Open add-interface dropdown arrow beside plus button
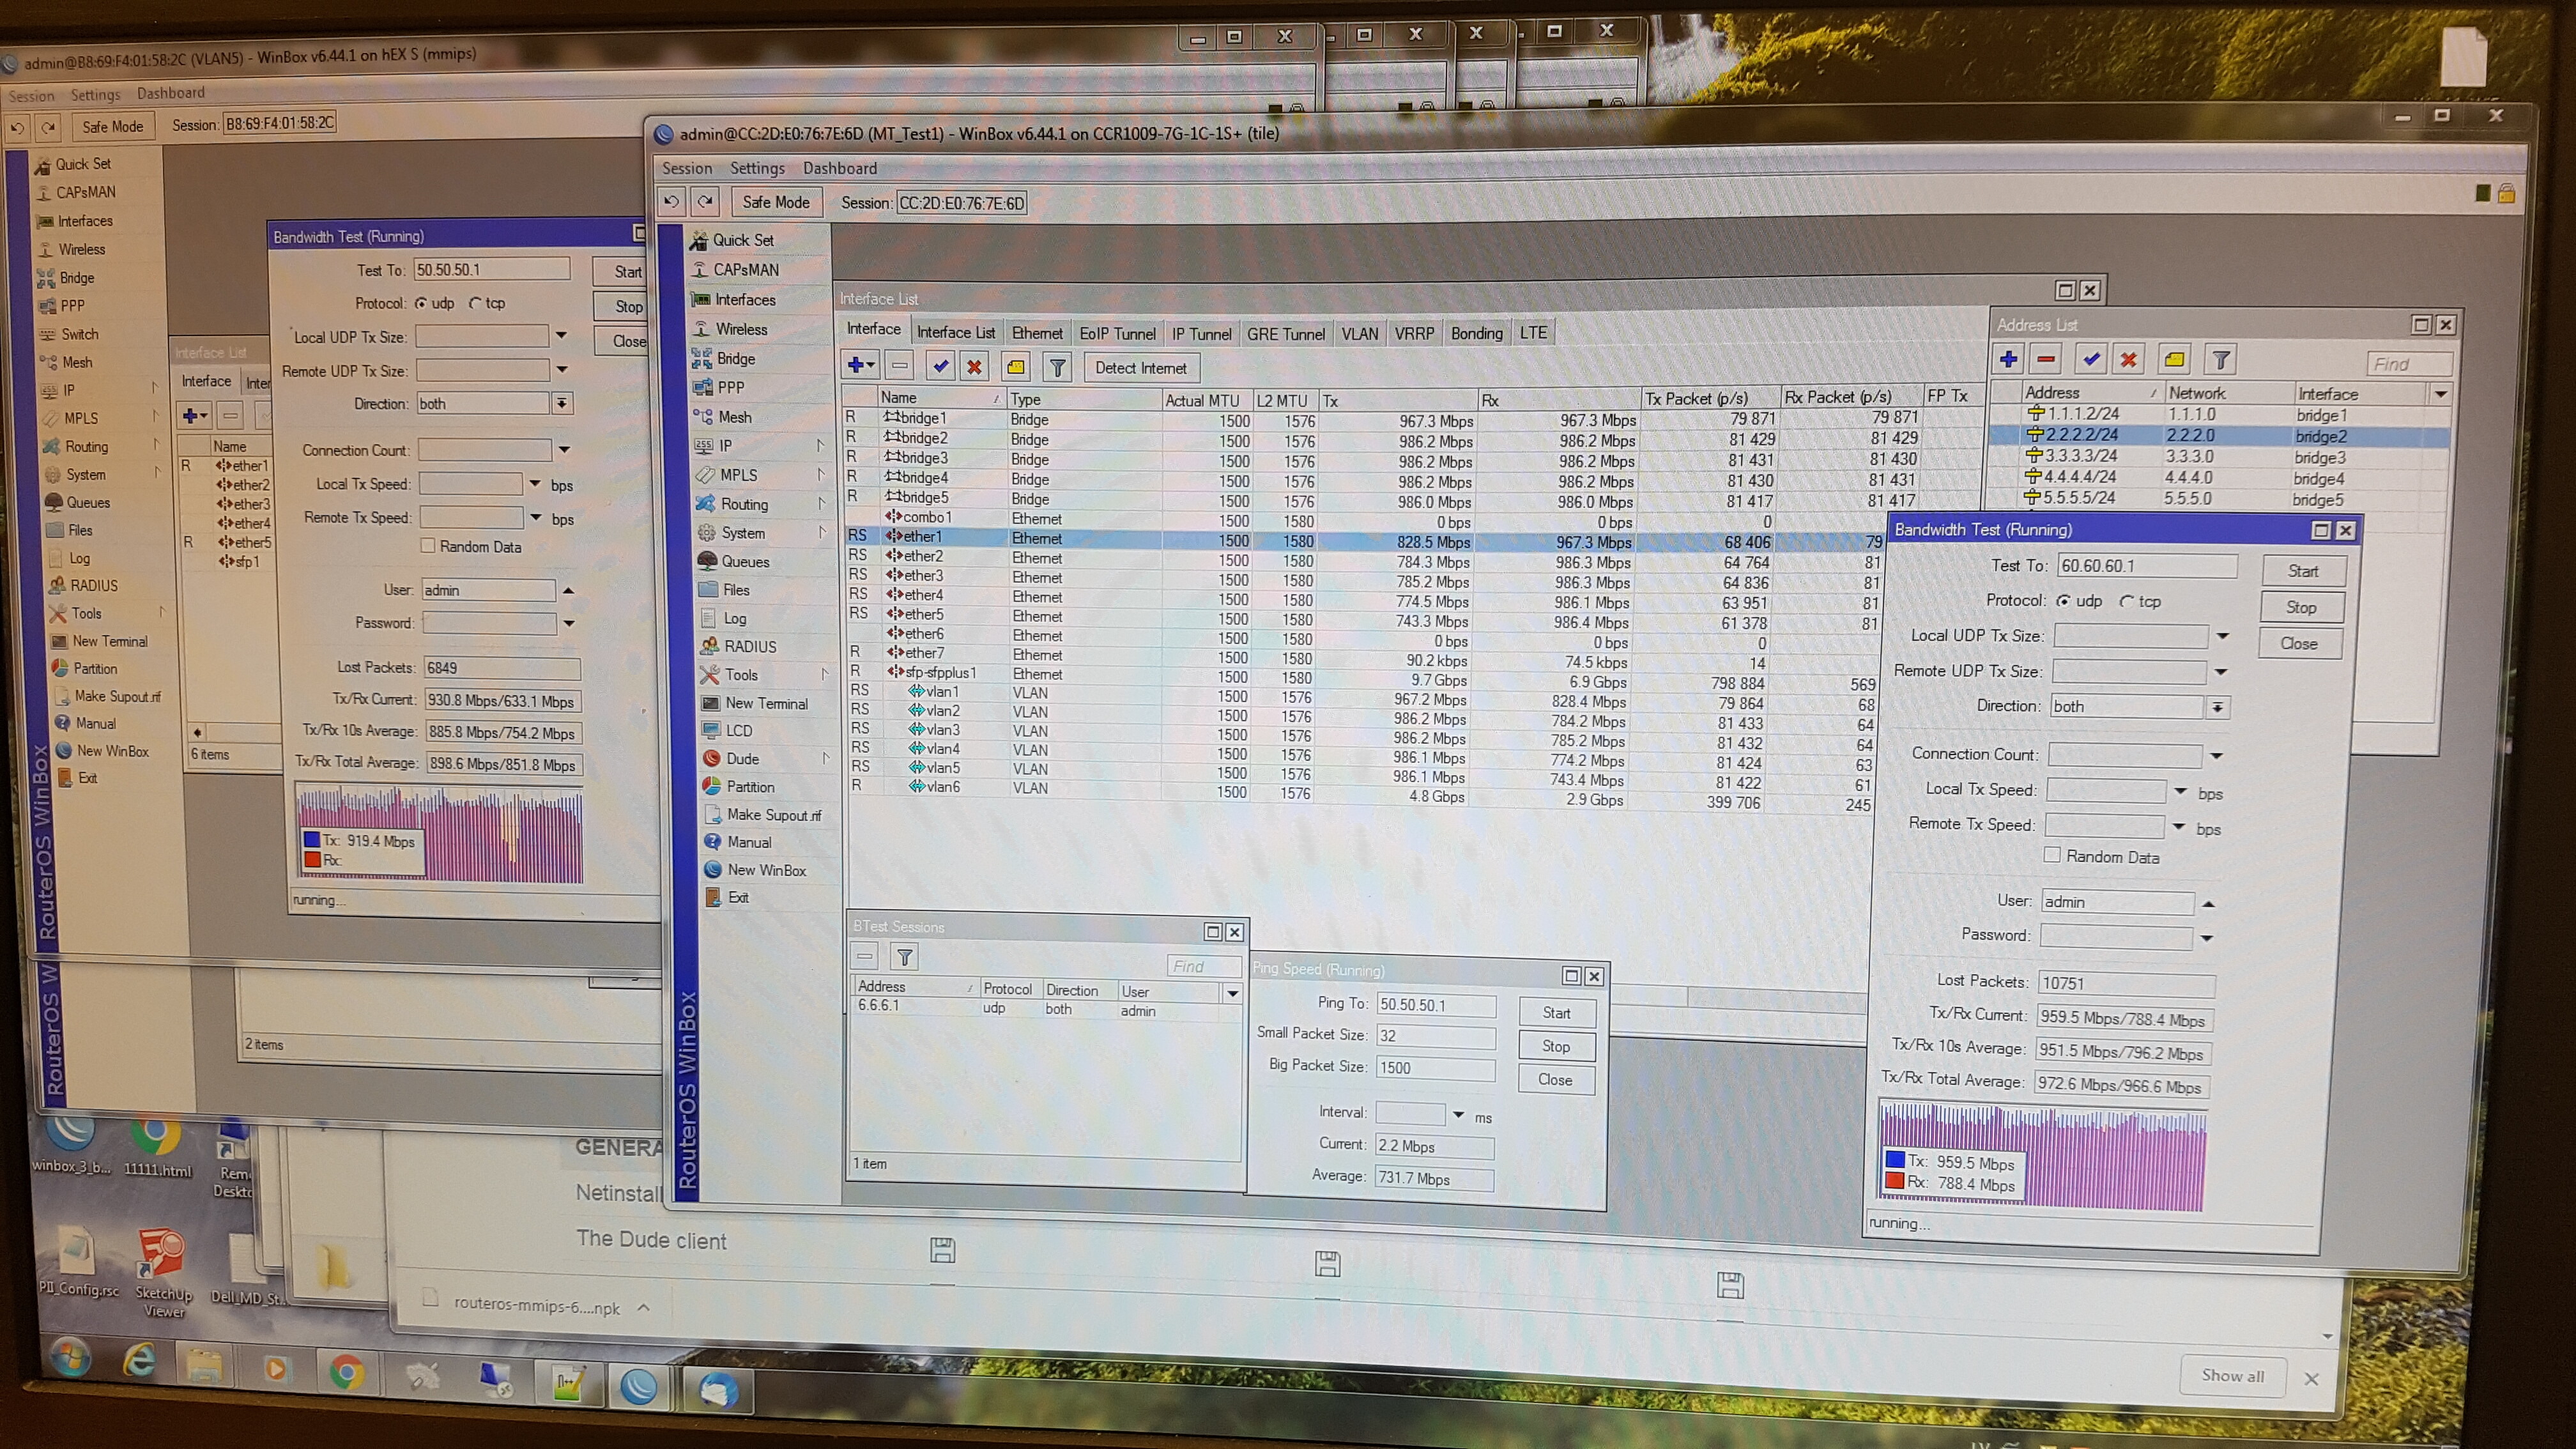 872,366
